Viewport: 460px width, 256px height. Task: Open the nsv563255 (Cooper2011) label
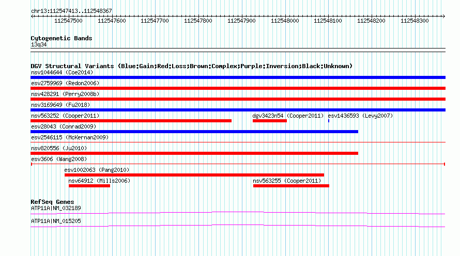pos(287,181)
